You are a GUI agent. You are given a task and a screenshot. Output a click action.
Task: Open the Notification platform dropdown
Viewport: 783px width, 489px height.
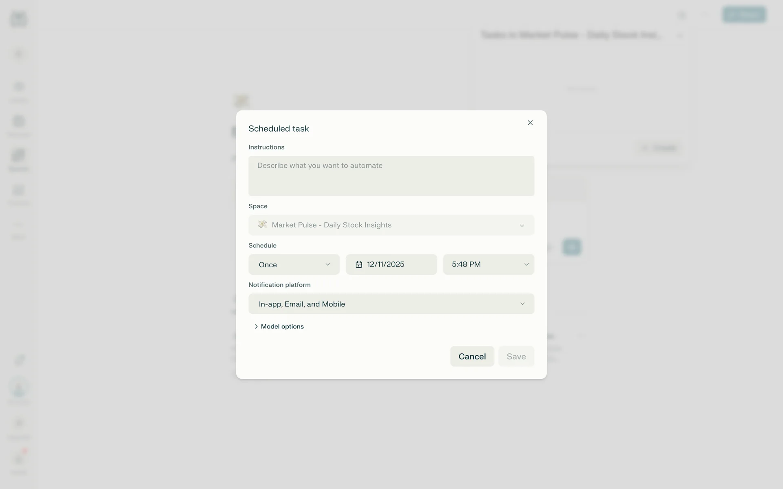pos(391,304)
